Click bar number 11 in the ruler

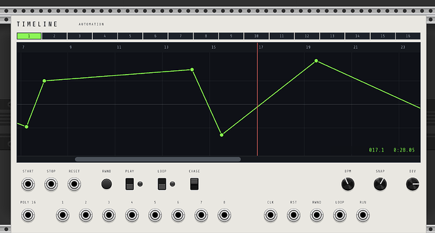[119, 47]
